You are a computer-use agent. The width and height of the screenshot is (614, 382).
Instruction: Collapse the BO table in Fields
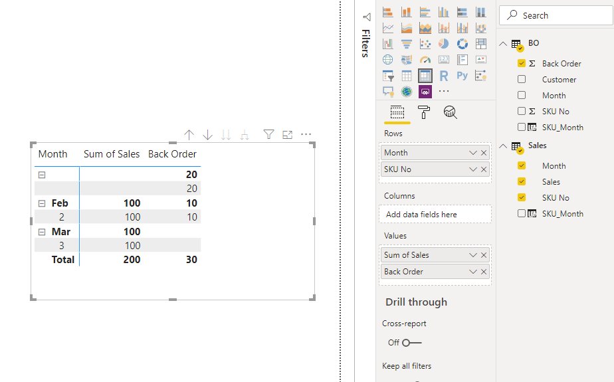503,44
